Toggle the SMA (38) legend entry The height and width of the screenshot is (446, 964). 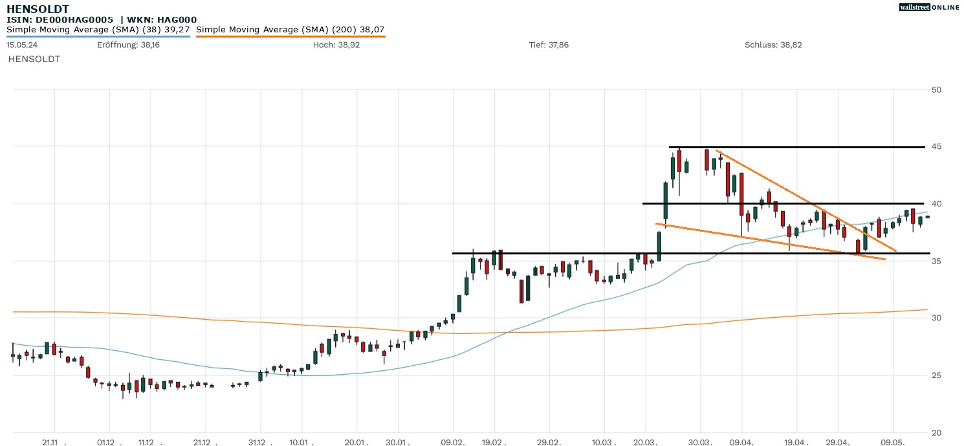pos(98,29)
